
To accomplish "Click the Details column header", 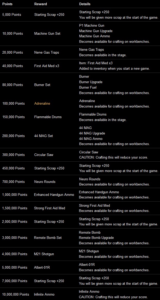I will click(85, 4).
